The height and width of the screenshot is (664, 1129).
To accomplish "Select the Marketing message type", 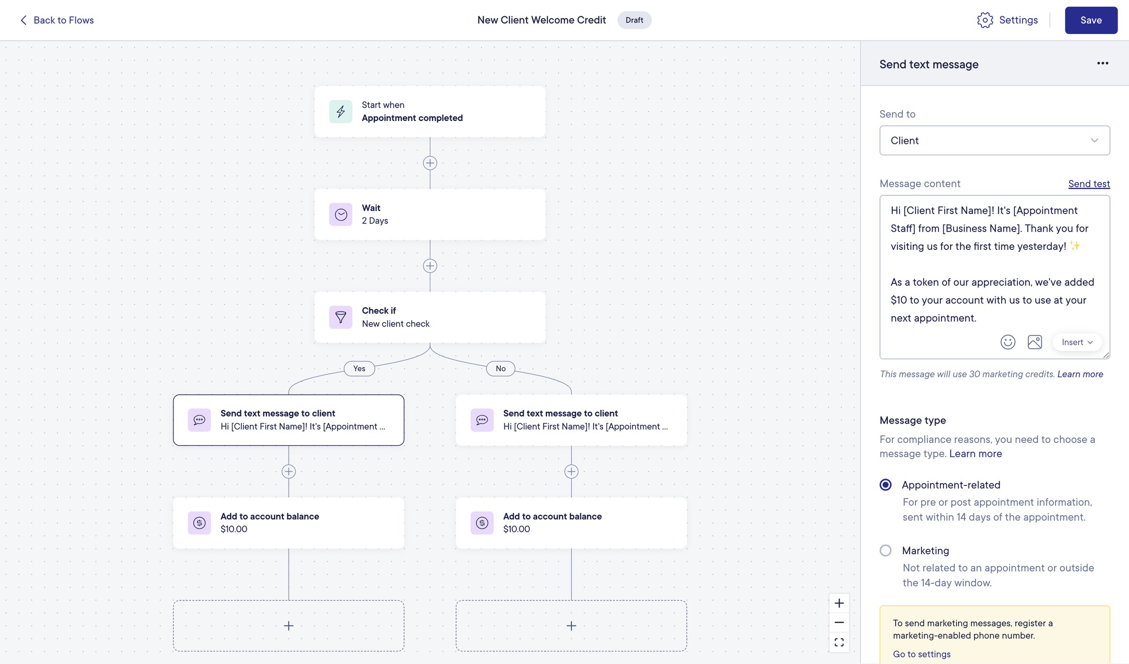I will coord(886,551).
